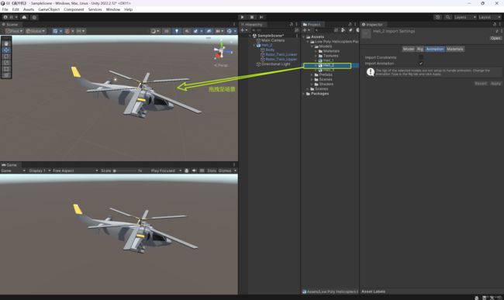
Task: Open the Edit menu
Action: coord(16,9)
